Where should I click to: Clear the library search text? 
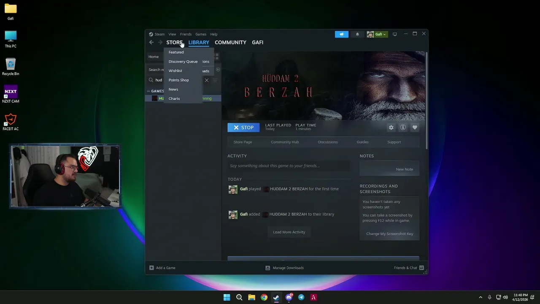[x=207, y=80]
